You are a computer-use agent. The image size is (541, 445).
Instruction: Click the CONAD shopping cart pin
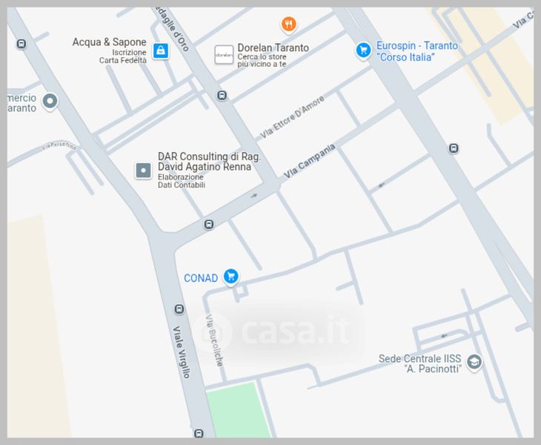(230, 277)
